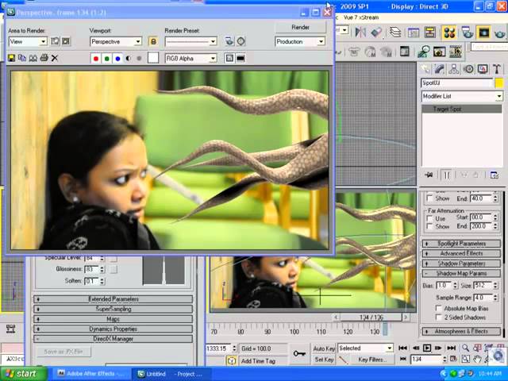The width and height of the screenshot is (508, 381).
Task: Open the Motion panel tab
Action: point(468,68)
